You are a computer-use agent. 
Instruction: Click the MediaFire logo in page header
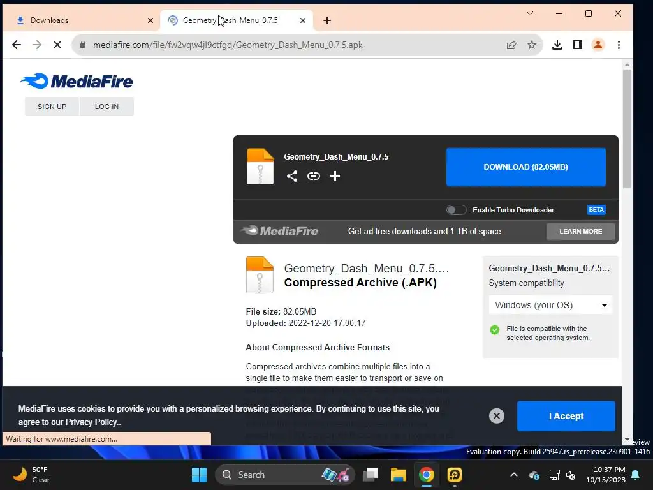[77, 81]
